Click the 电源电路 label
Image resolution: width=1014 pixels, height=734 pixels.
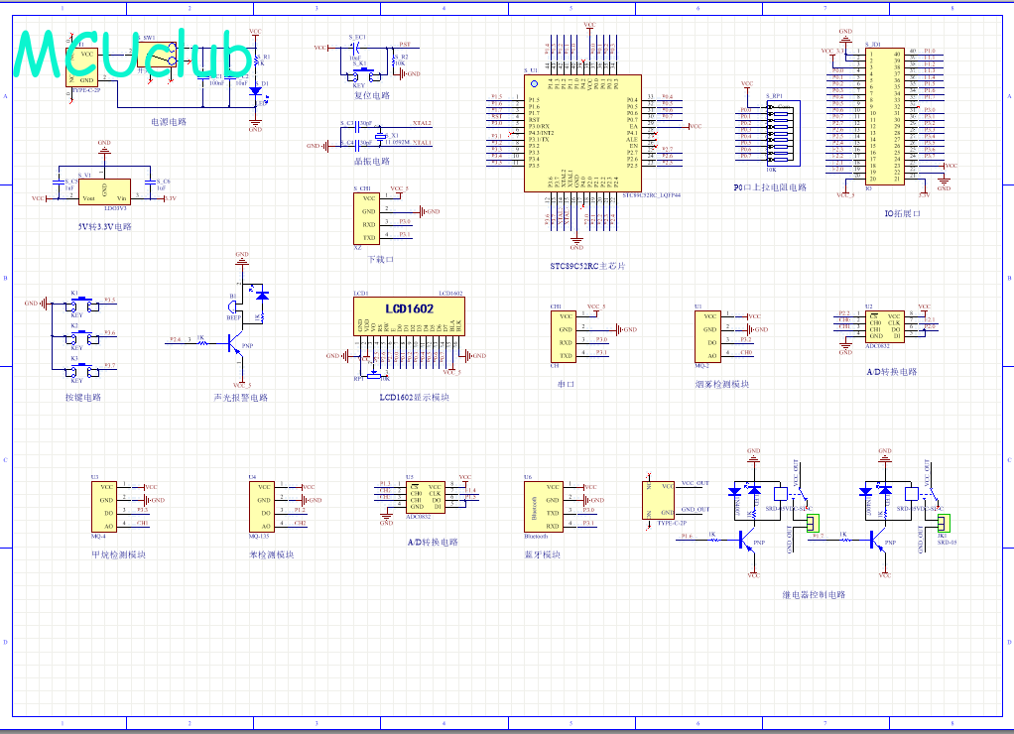169,122
